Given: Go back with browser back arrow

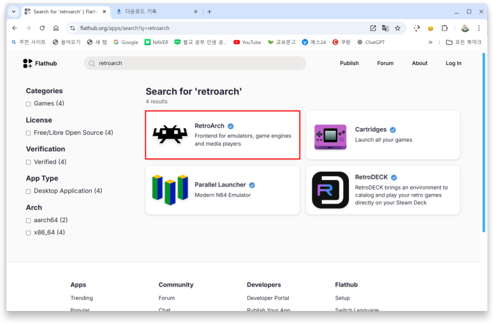Looking at the screenshot, I should click(15, 28).
